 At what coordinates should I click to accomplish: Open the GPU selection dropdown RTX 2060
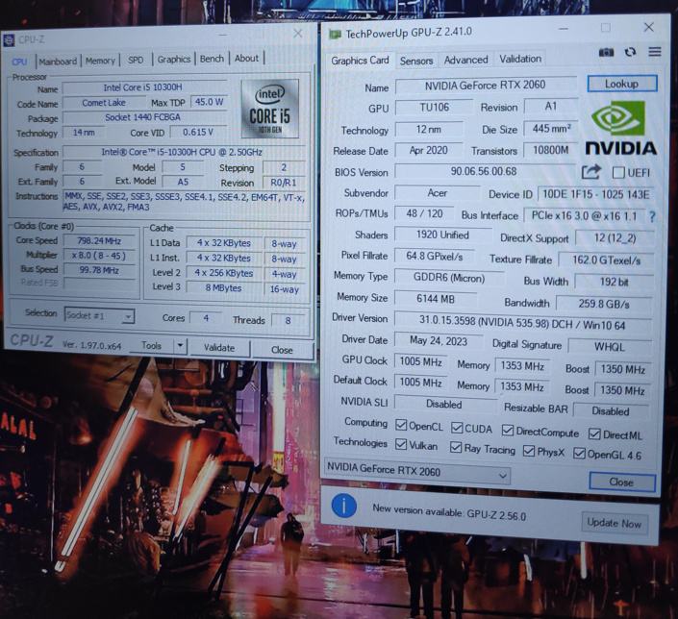(x=417, y=470)
